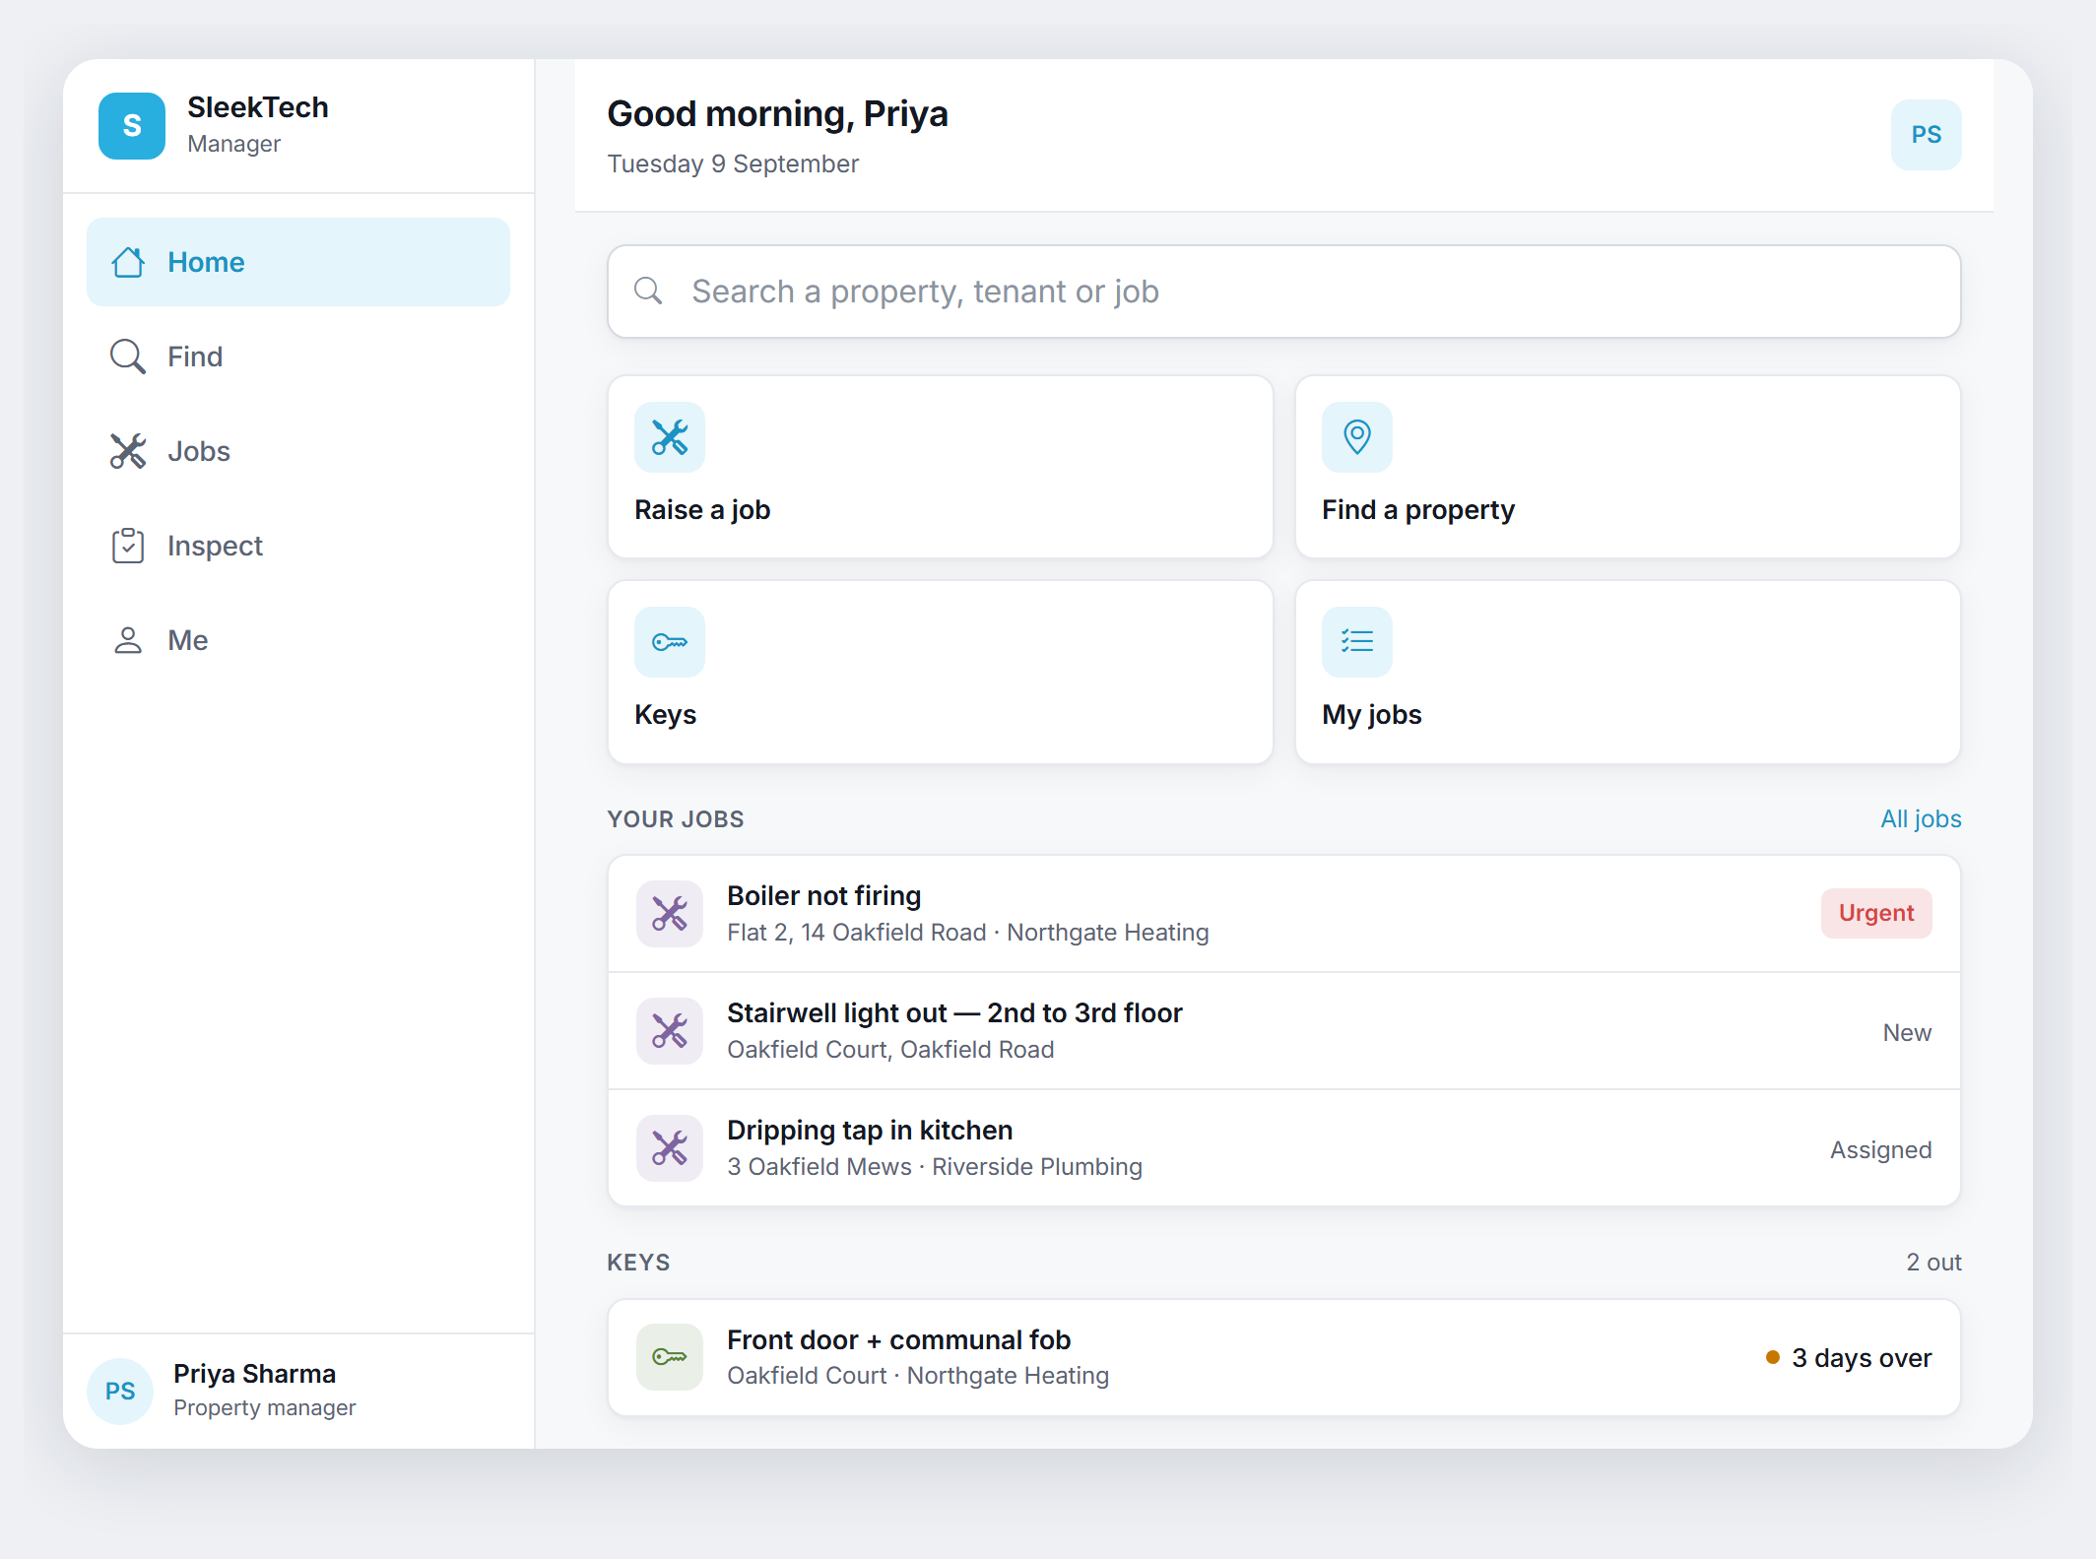Image resolution: width=2096 pixels, height=1559 pixels.
Task: Select the Raise a job card
Action: 941,467
